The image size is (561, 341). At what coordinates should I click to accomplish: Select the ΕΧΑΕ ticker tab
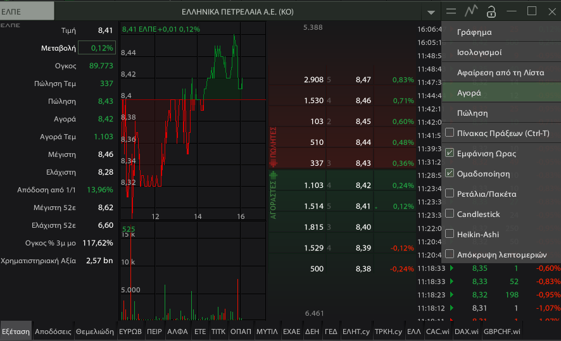pyautogui.click(x=292, y=332)
